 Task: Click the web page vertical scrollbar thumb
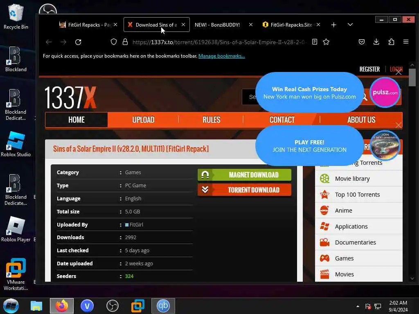(412, 77)
